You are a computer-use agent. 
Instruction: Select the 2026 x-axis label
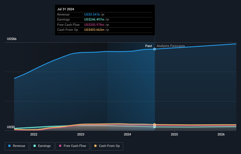click(221, 134)
